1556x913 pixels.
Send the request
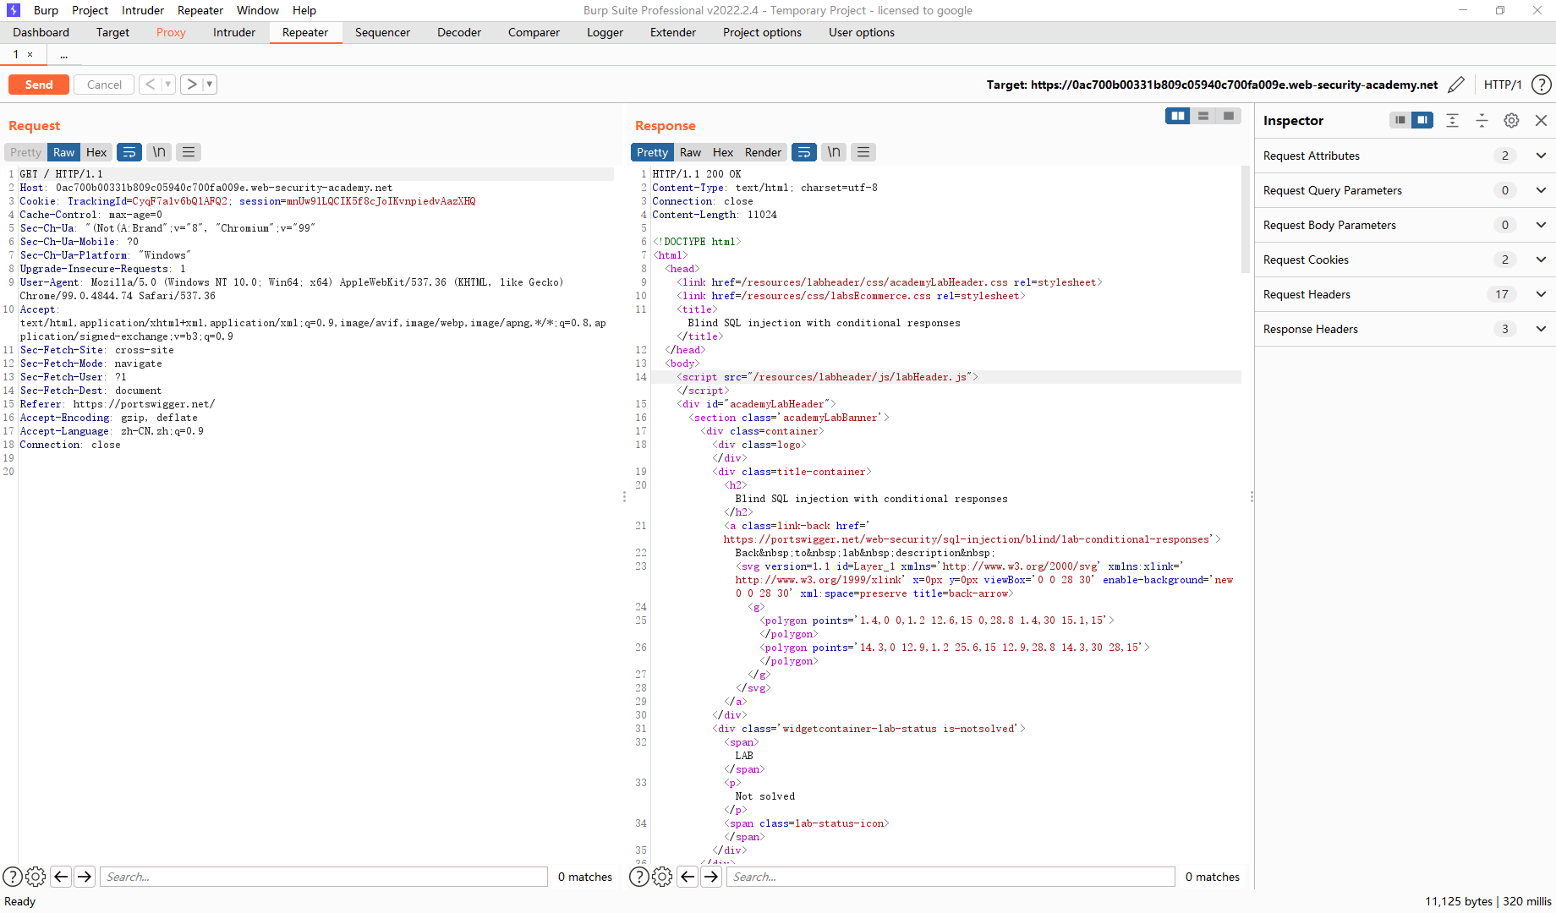pyautogui.click(x=39, y=85)
